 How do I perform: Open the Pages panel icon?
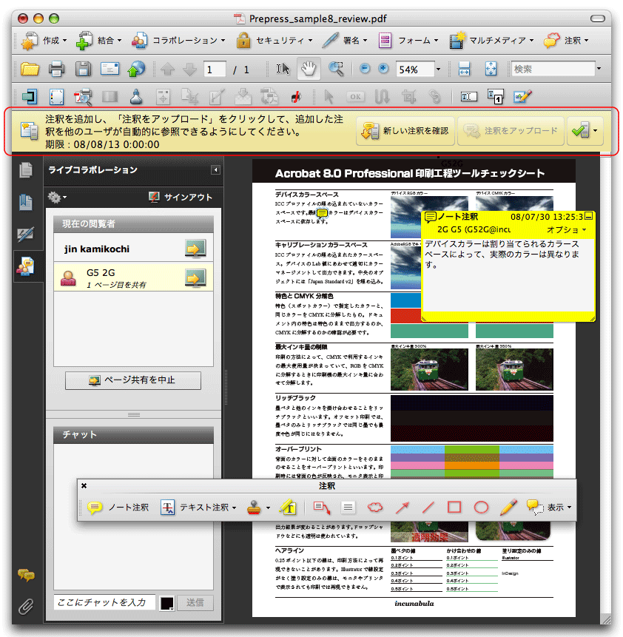(26, 170)
